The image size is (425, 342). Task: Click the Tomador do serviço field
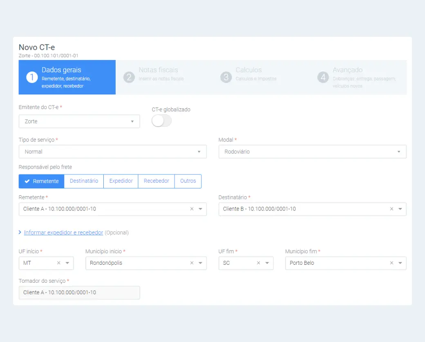click(x=79, y=293)
